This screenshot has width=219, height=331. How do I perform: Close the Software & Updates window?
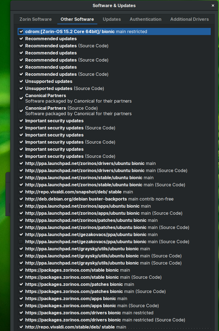(x=213, y=5)
